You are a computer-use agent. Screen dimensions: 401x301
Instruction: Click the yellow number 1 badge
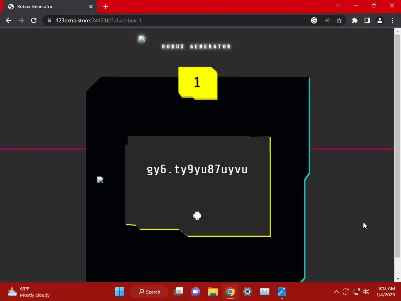[x=198, y=83]
